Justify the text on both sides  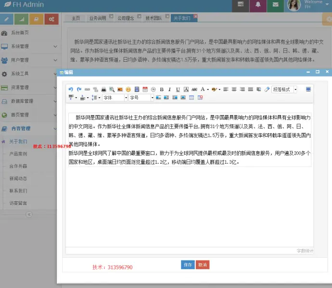(x=251, y=89)
